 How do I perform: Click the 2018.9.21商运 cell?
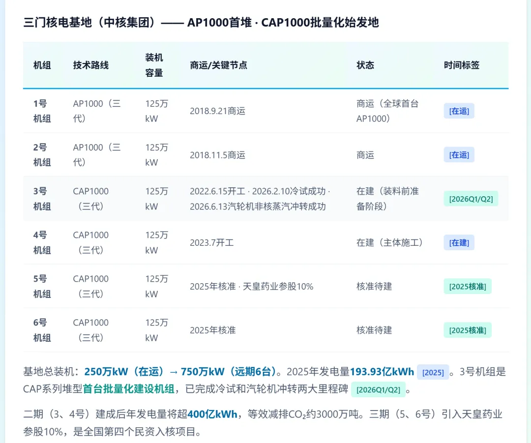point(217,111)
